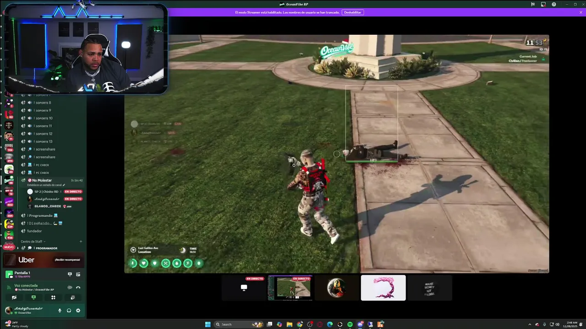Open server with 403 notification badge

click(9, 202)
